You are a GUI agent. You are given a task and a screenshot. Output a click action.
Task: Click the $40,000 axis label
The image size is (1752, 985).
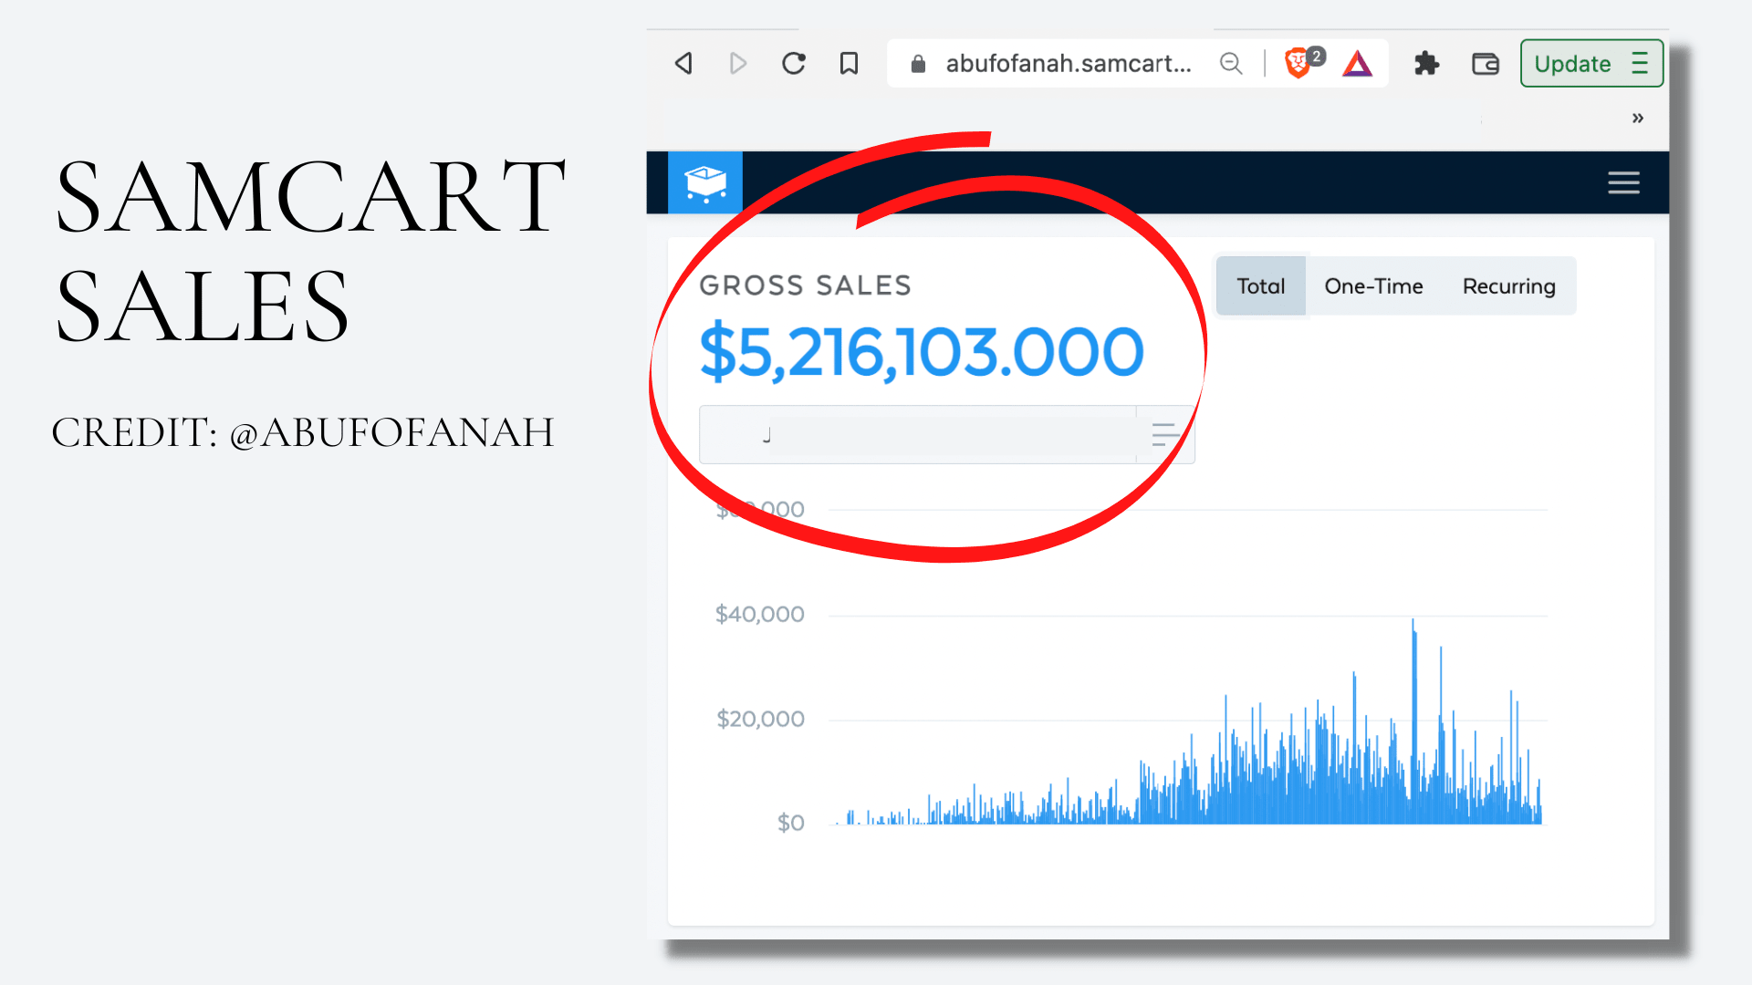click(x=759, y=614)
